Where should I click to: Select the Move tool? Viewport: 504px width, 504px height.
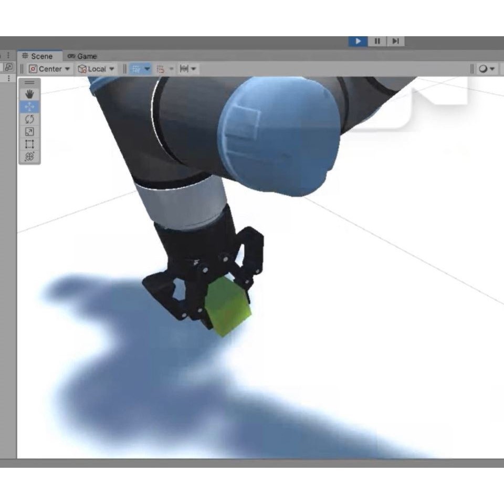pos(29,107)
